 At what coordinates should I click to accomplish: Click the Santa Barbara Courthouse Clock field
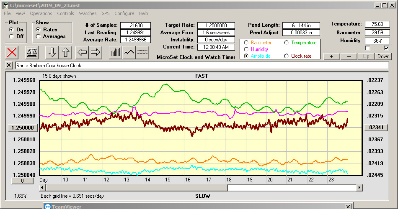[x=202, y=66]
